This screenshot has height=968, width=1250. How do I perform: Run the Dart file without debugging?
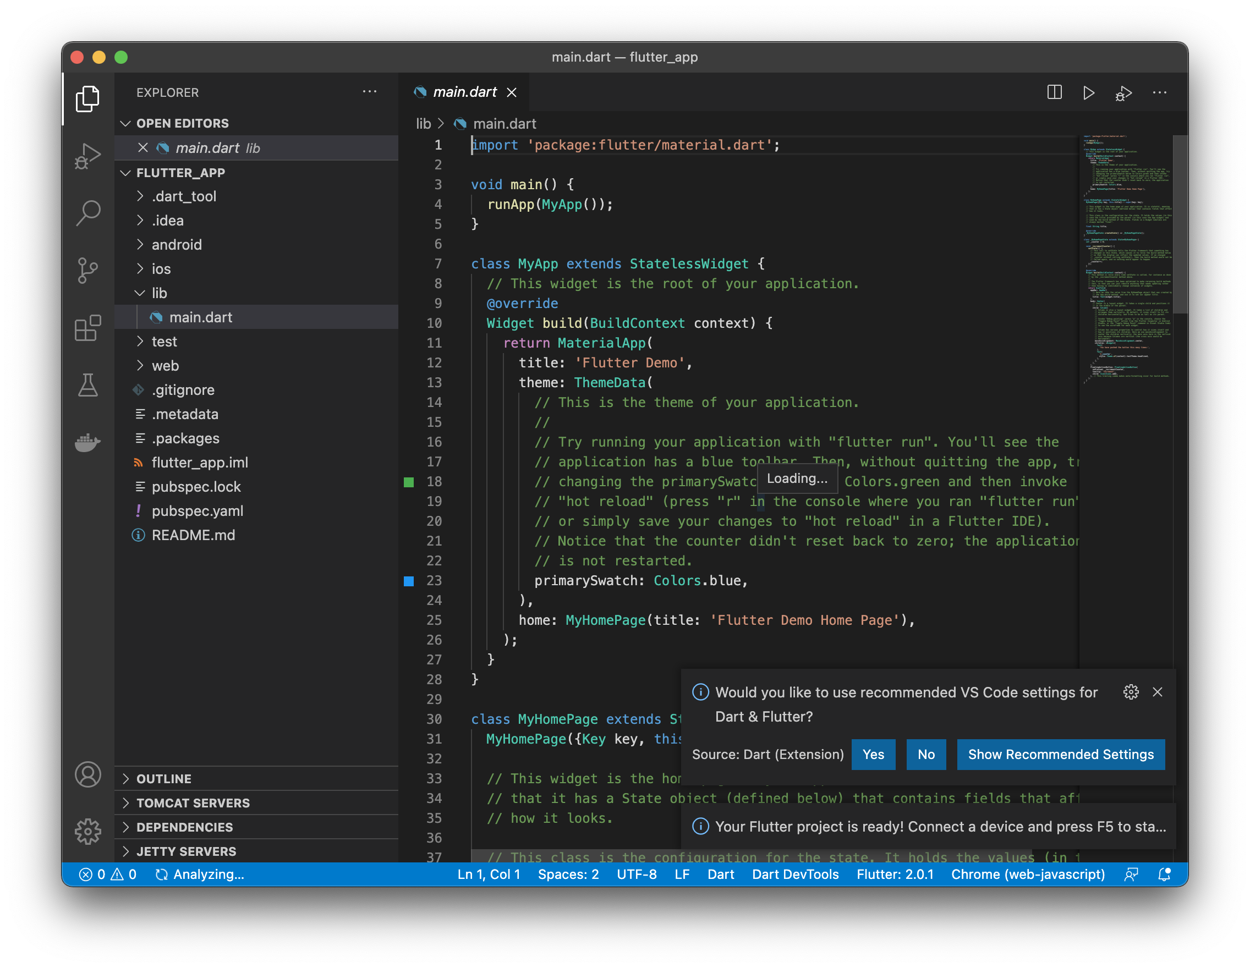point(1089,92)
